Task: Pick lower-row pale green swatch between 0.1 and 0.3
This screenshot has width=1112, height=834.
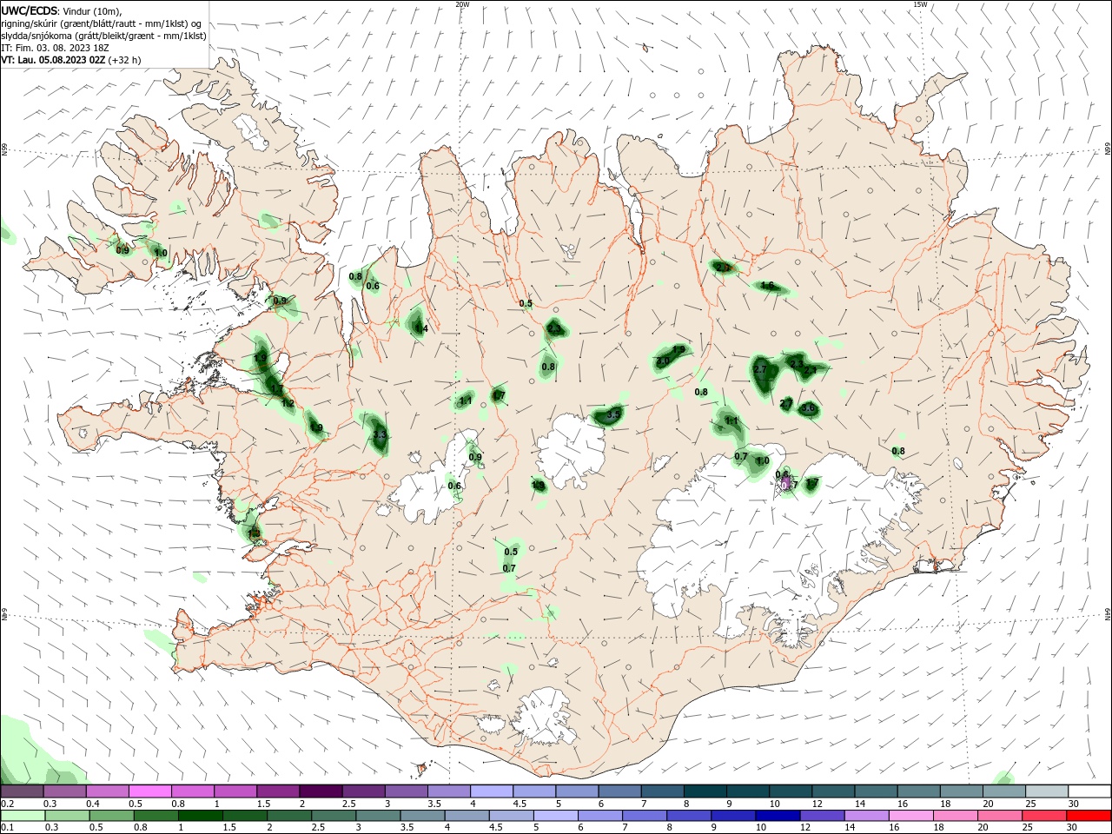Action: (22, 816)
